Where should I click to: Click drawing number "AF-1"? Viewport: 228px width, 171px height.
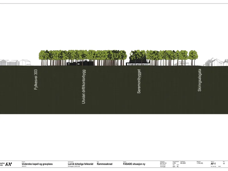[x=213, y=164]
